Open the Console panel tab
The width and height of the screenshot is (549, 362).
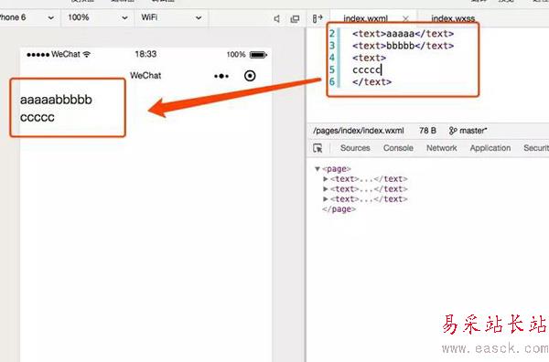pyautogui.click(x=398, y=148)
